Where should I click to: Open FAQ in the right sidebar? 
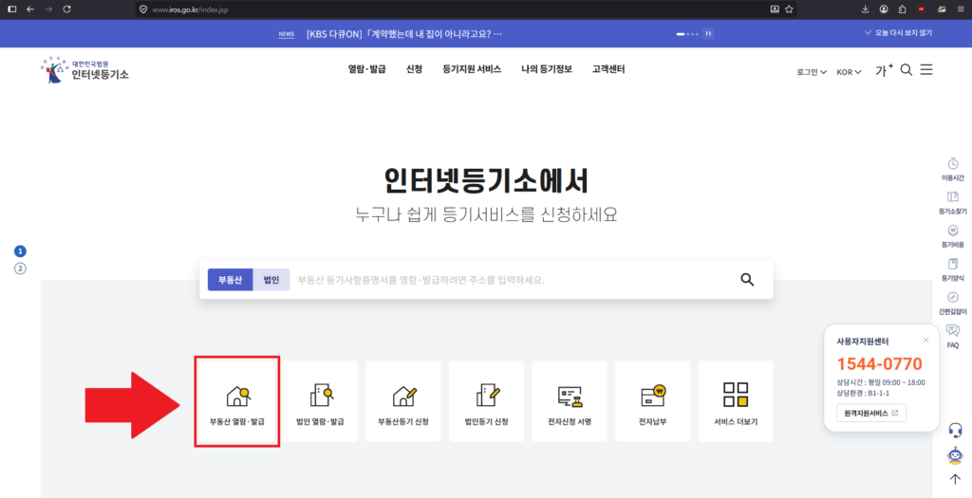point(953,337)
